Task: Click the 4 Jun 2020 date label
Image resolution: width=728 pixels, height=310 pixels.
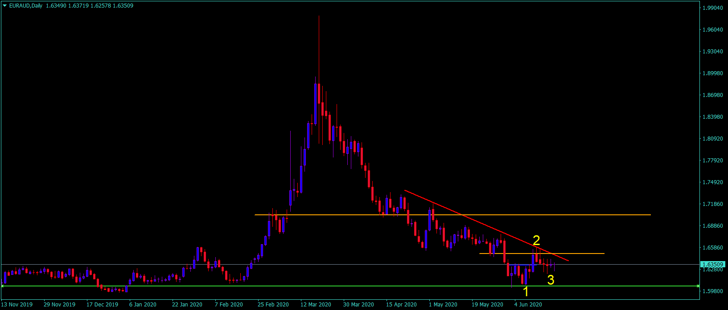Action: (528, 305)
